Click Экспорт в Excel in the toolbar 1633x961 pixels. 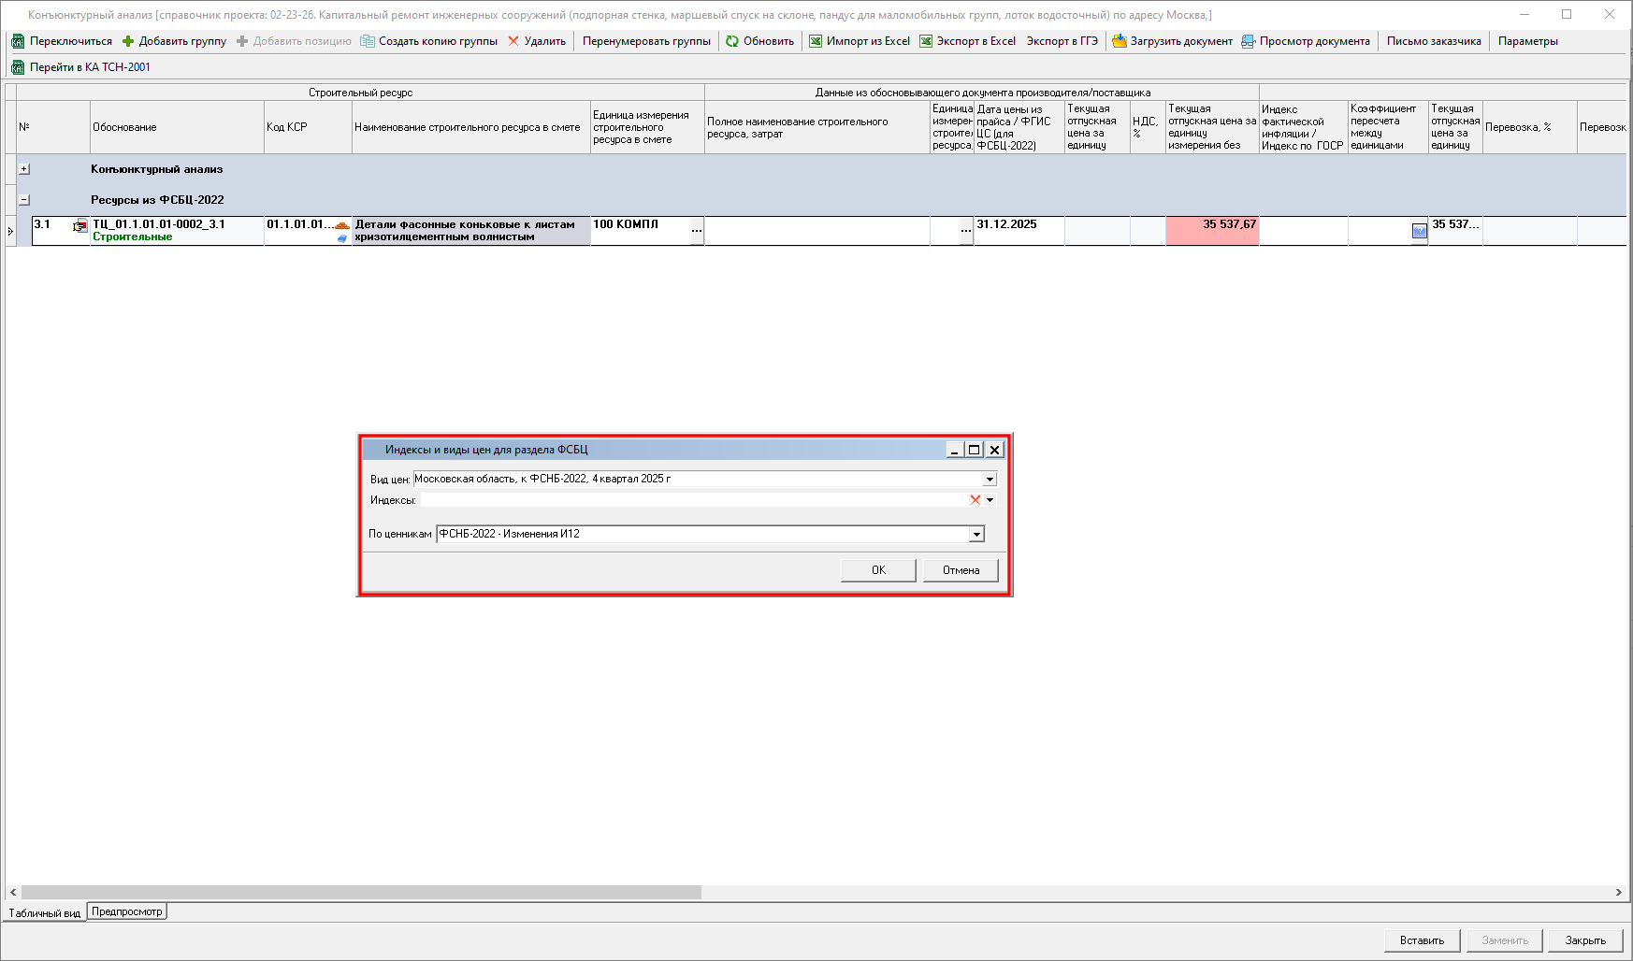tap(968, 41)
